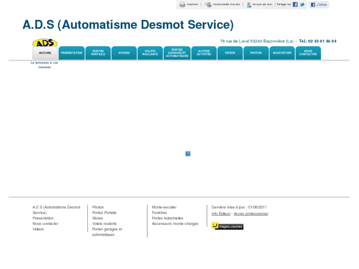Share the page on Twitter bird icon
The height and width of the screenshot is (269, 359).
click(x=302, y=4)
